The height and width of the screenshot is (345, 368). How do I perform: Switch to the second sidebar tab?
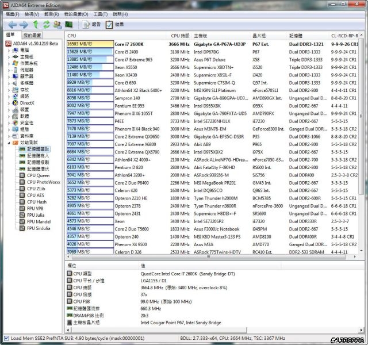pyautogui.click(x=32, y=35)
